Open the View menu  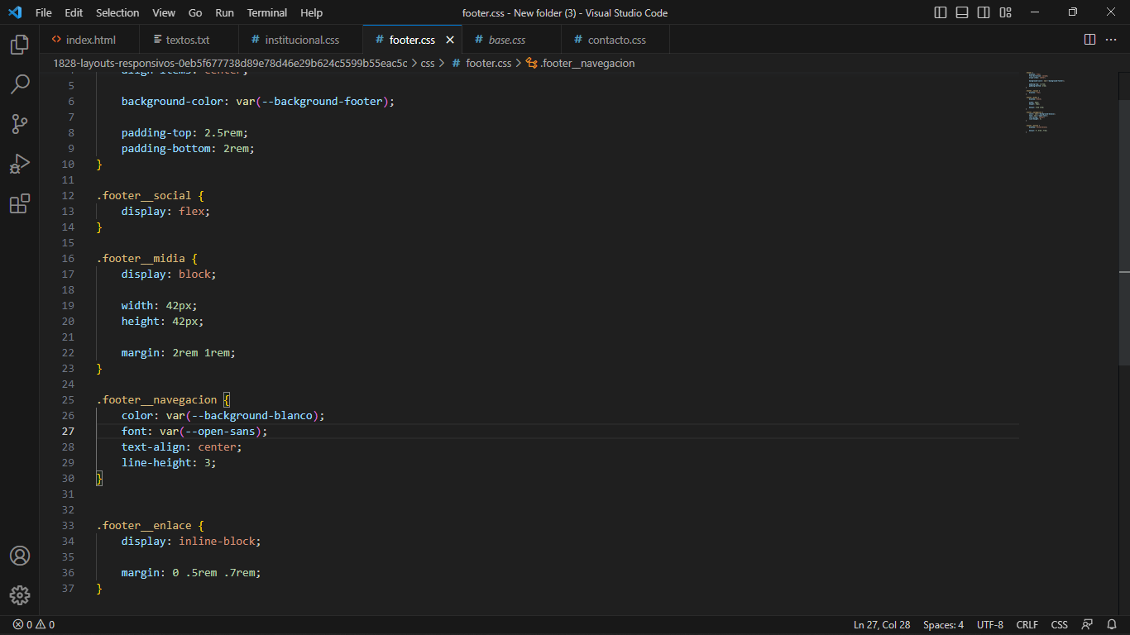point(164,12)
